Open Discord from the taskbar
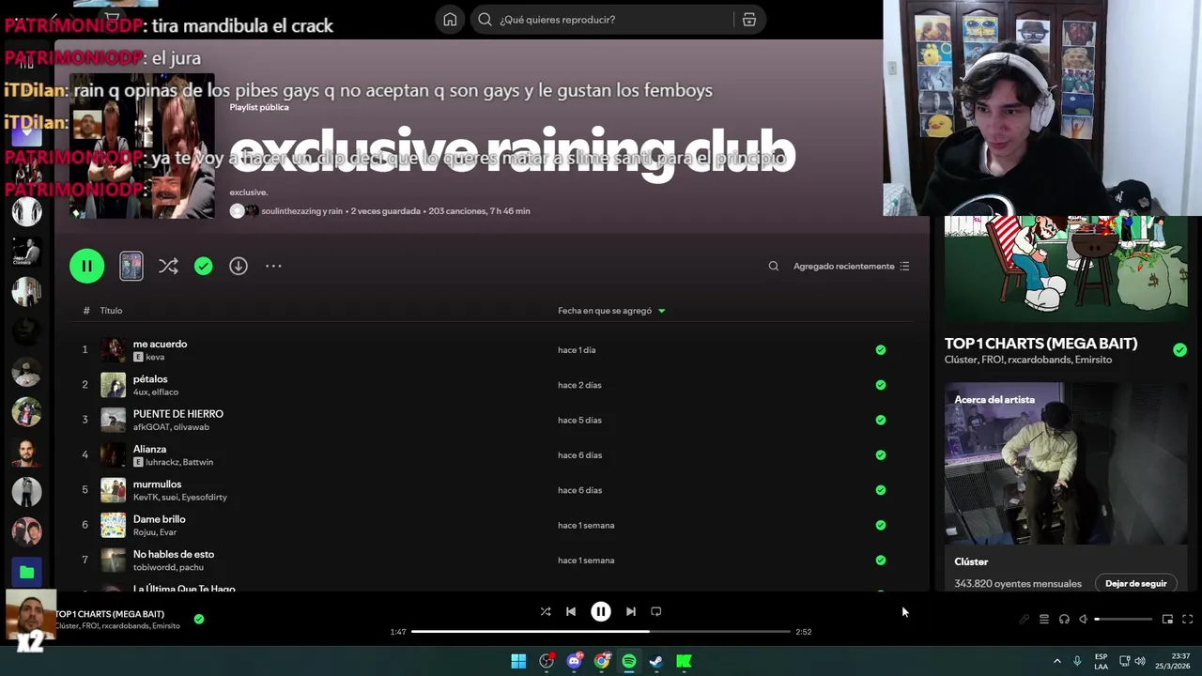1202x676 pixels. pyautogui.click(x=574, y=662)
